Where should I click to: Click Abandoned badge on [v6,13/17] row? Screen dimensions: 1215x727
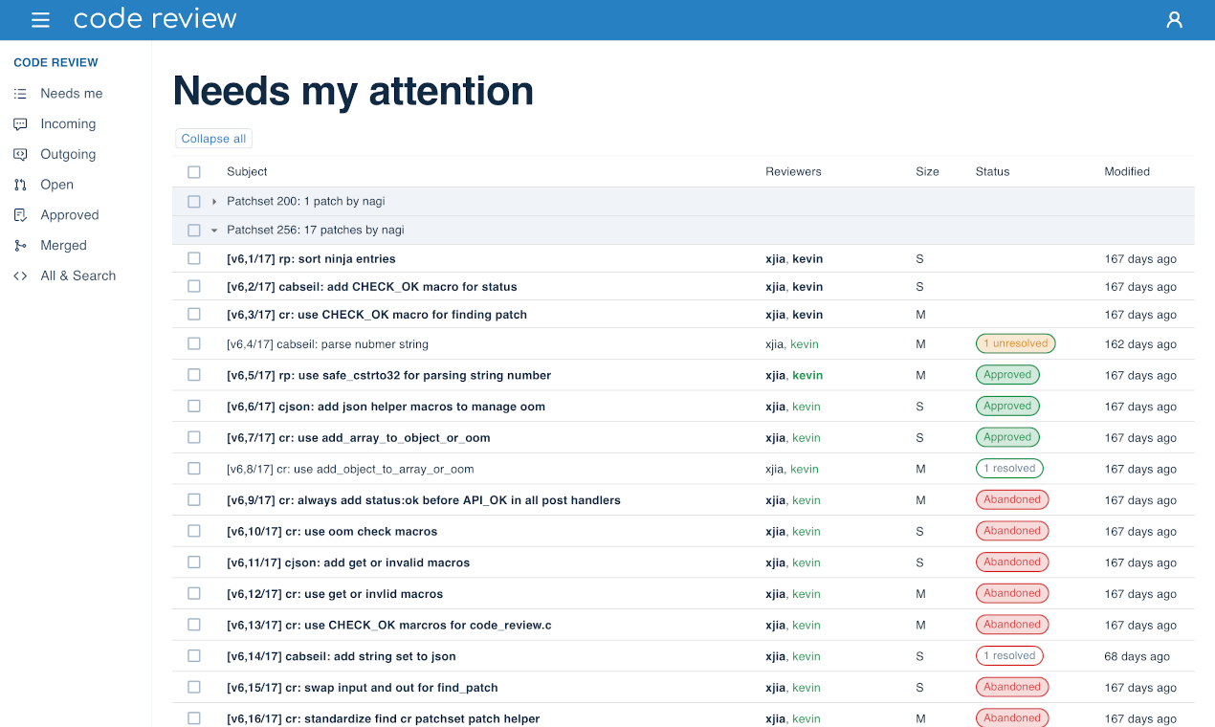tap(1012, 625)
